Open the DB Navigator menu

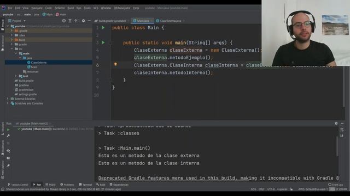tap(122, 8)
